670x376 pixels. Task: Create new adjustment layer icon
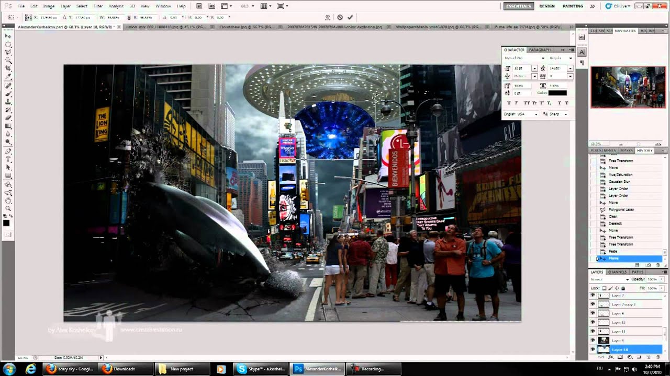[x=629, y=357]
